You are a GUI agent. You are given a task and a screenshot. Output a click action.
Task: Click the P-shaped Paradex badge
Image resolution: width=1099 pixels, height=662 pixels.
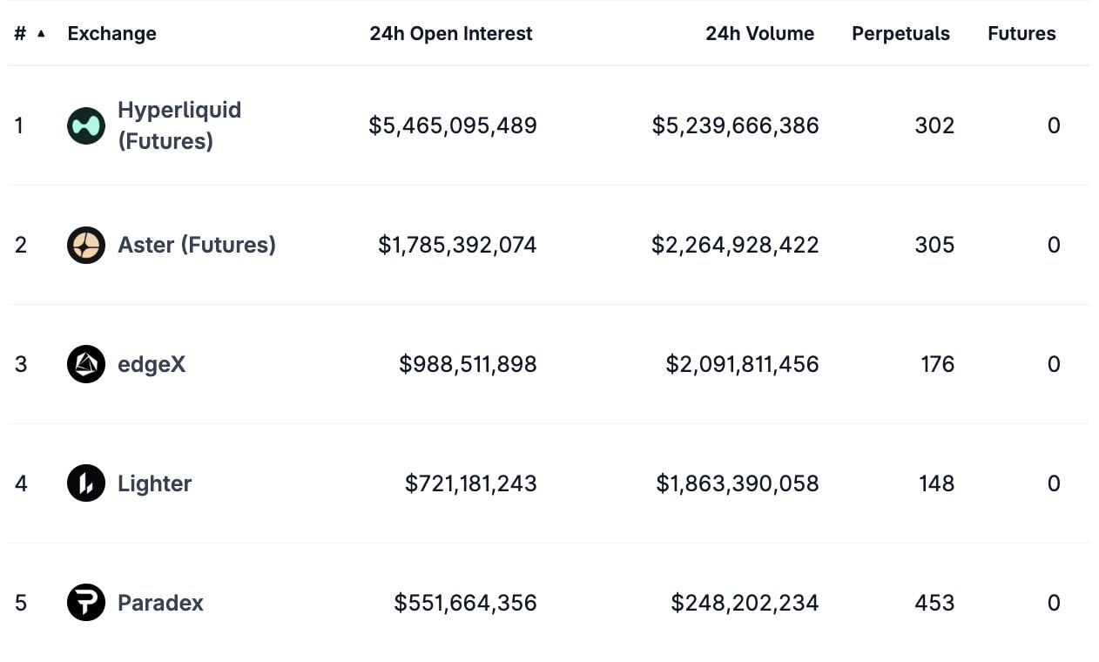pyautogui.click(x=85, y=602)
